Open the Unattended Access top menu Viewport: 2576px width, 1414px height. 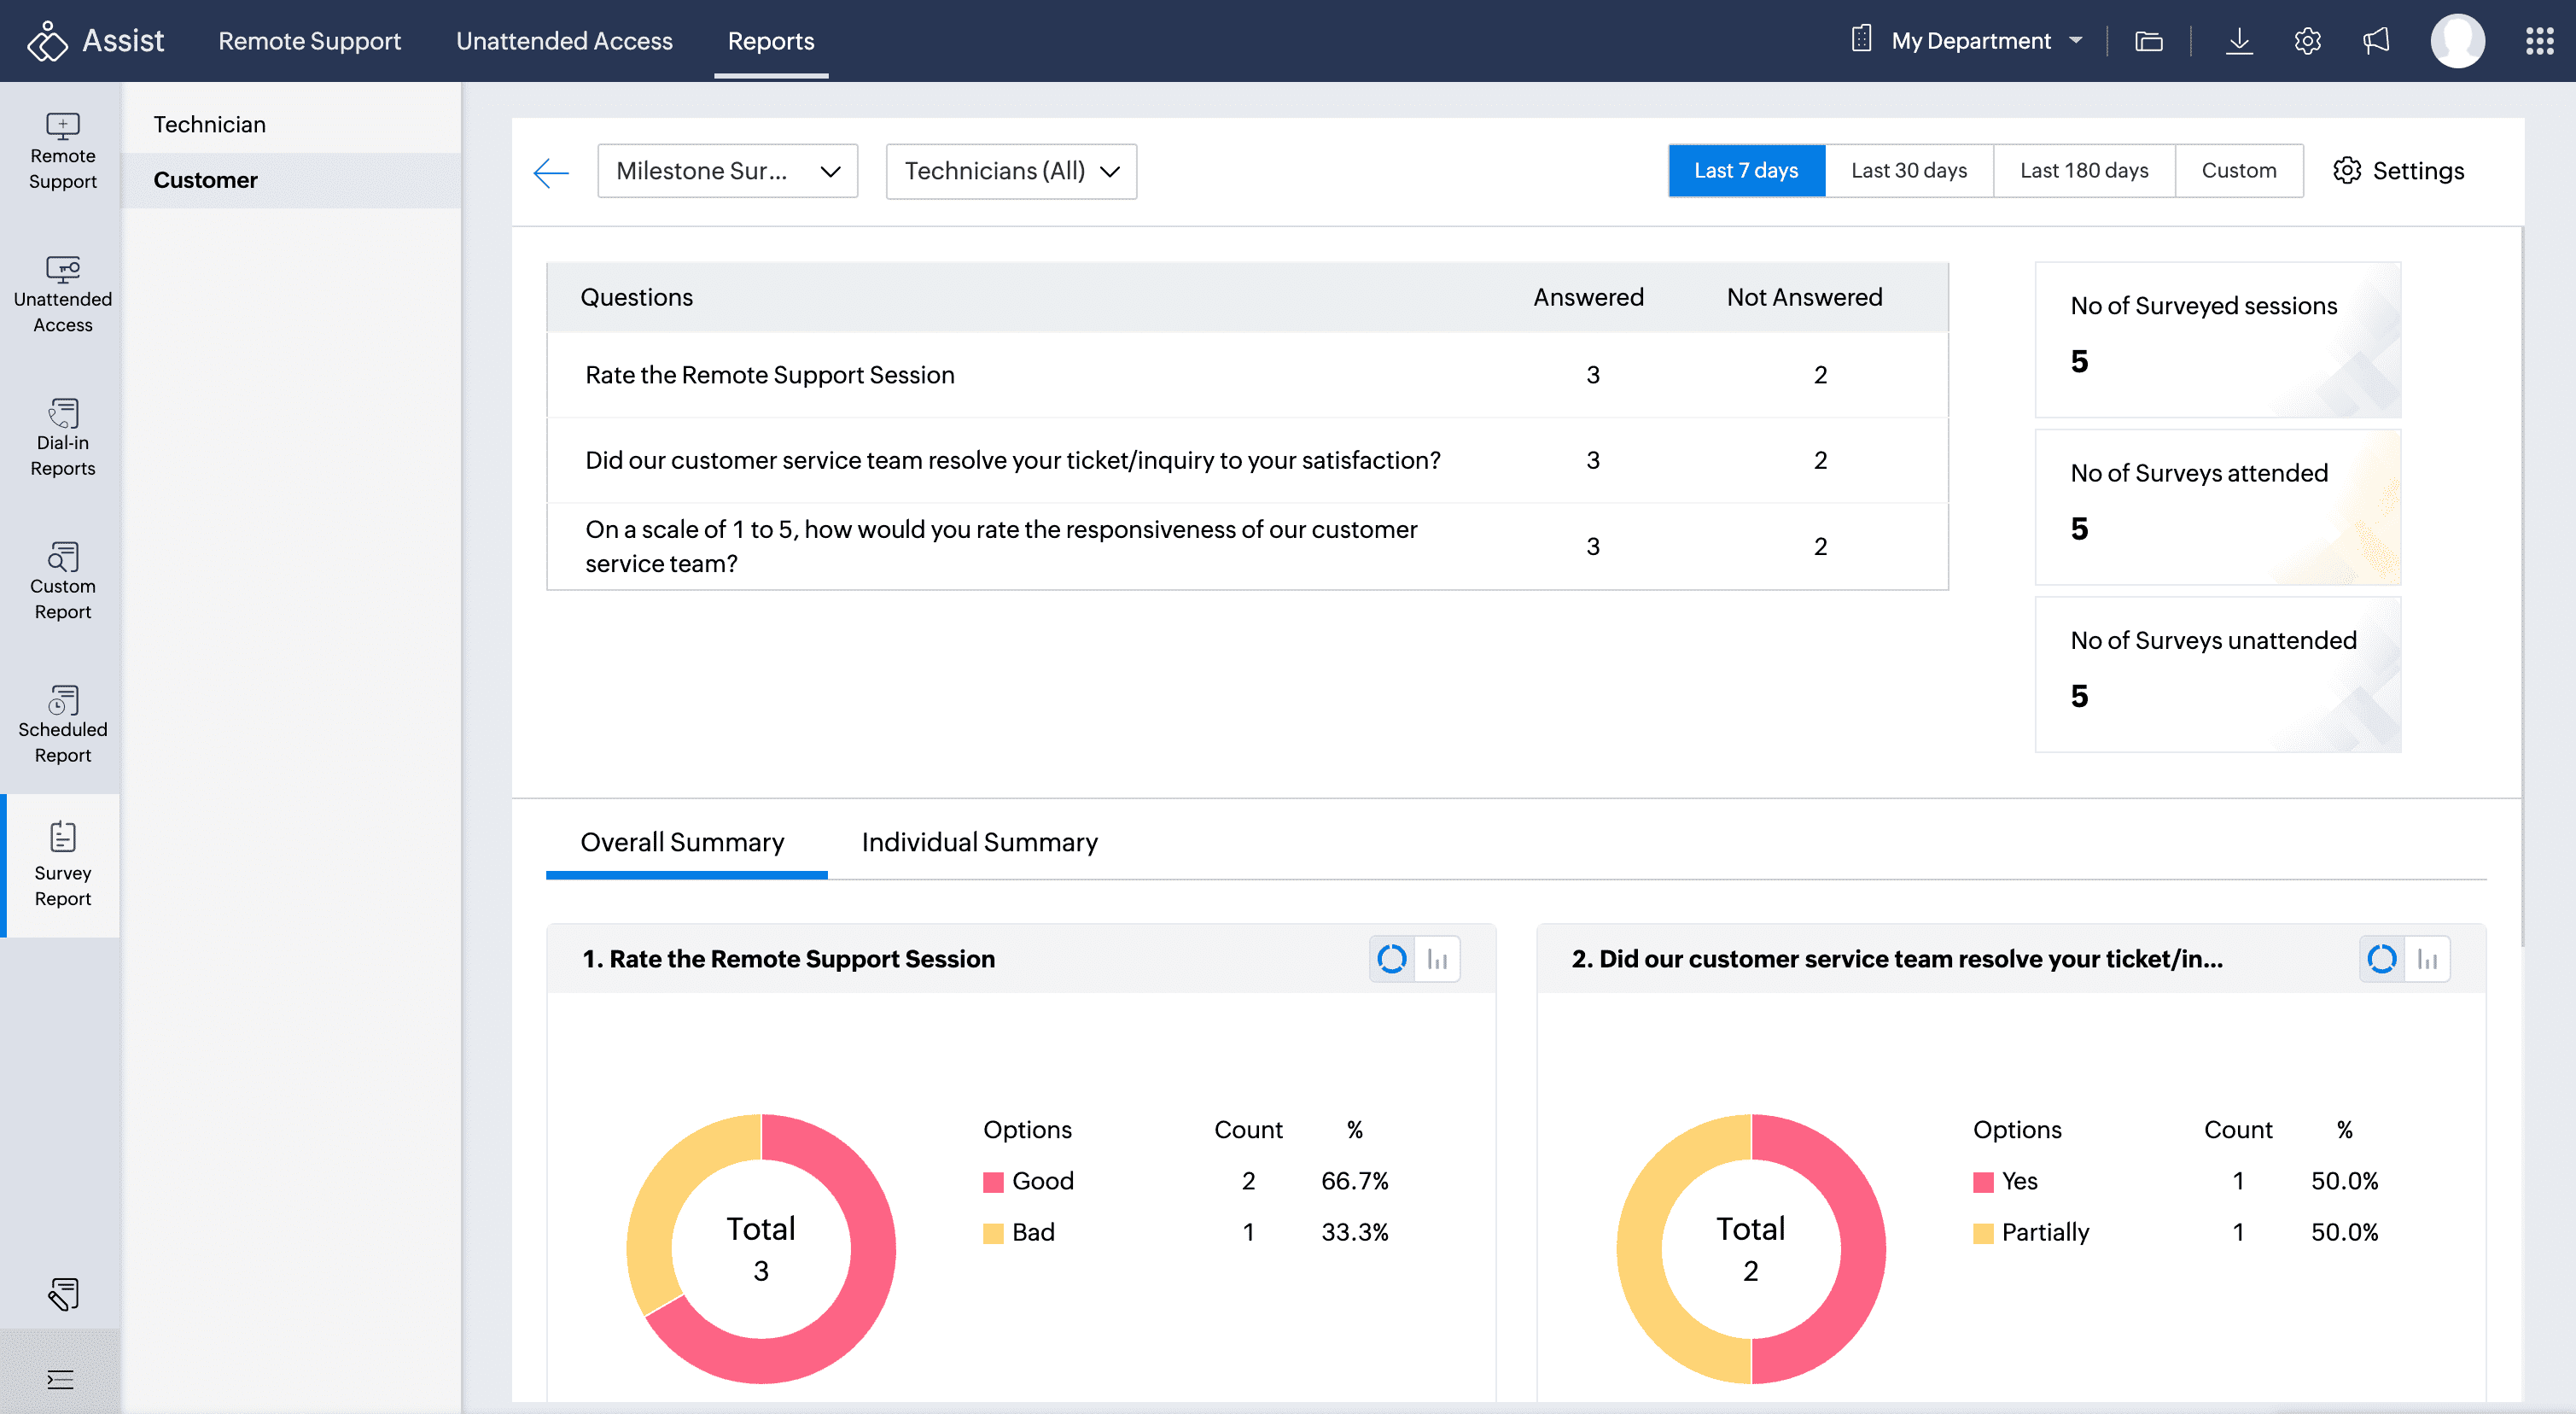tap(564, 41)
